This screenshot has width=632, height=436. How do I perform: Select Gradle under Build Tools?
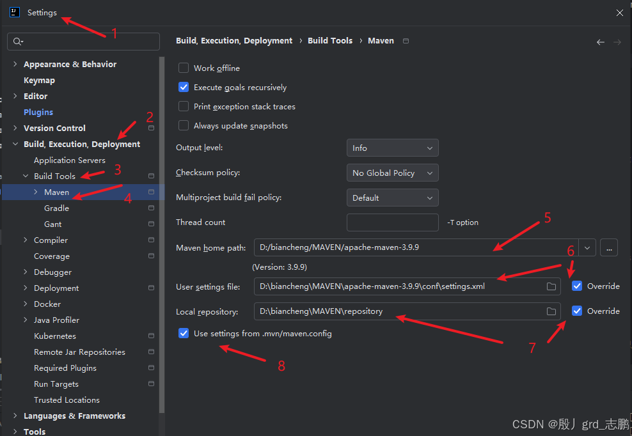(56, 208)
